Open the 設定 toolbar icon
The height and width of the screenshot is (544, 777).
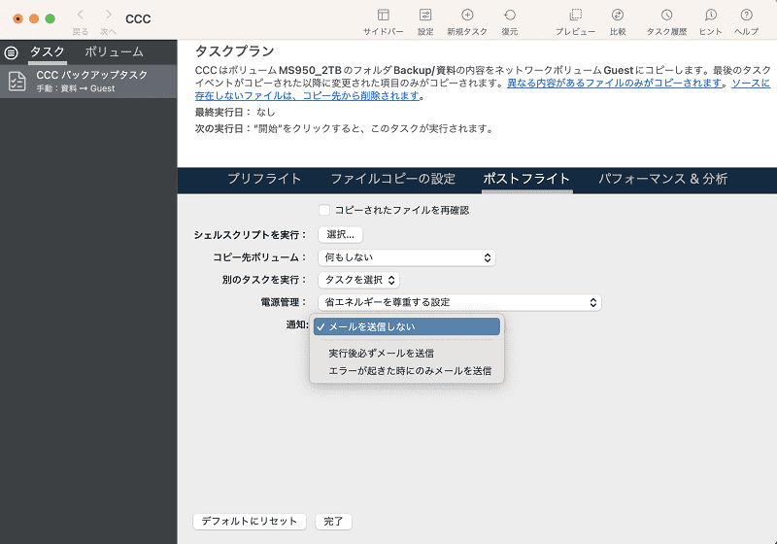pos(425,16)
